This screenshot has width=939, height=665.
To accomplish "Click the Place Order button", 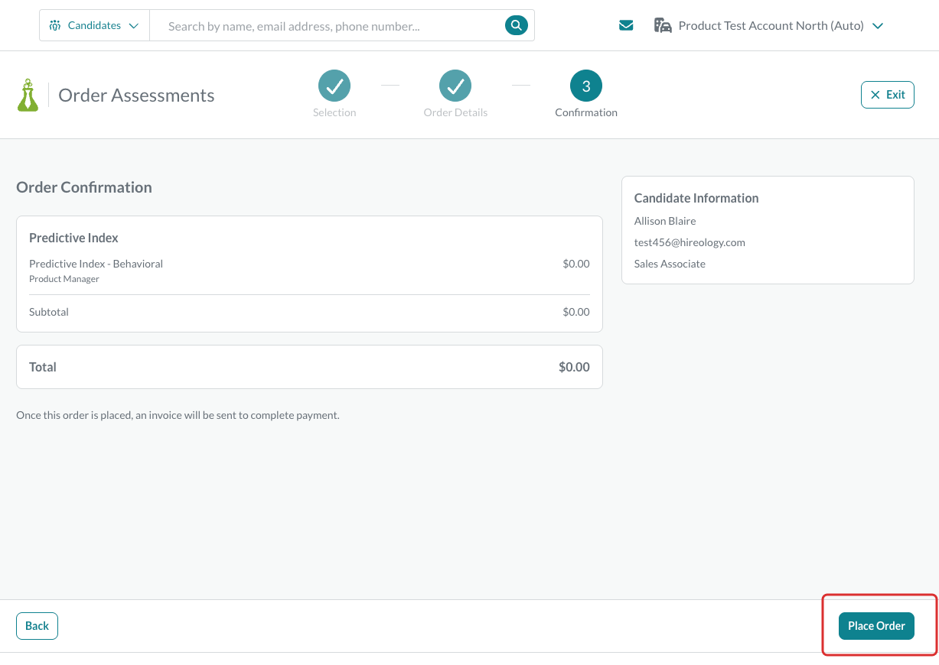I will pos(876,626).
